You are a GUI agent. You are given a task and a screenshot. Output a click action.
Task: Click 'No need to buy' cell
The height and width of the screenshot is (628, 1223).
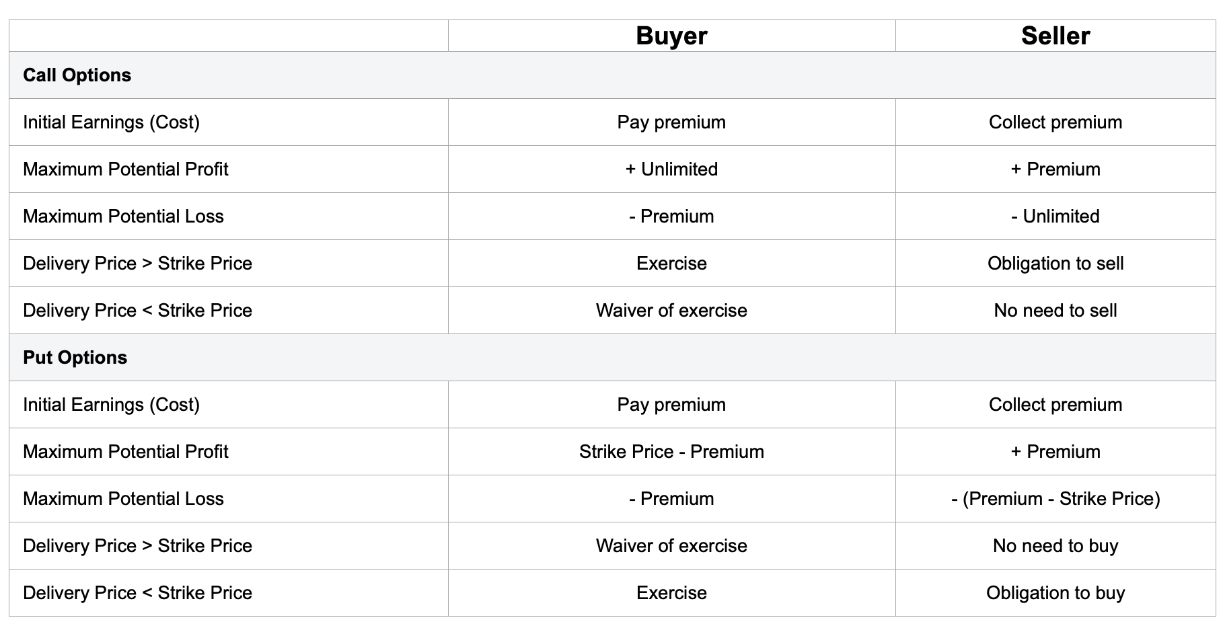pyautogui.click(x=1055, y=546)
